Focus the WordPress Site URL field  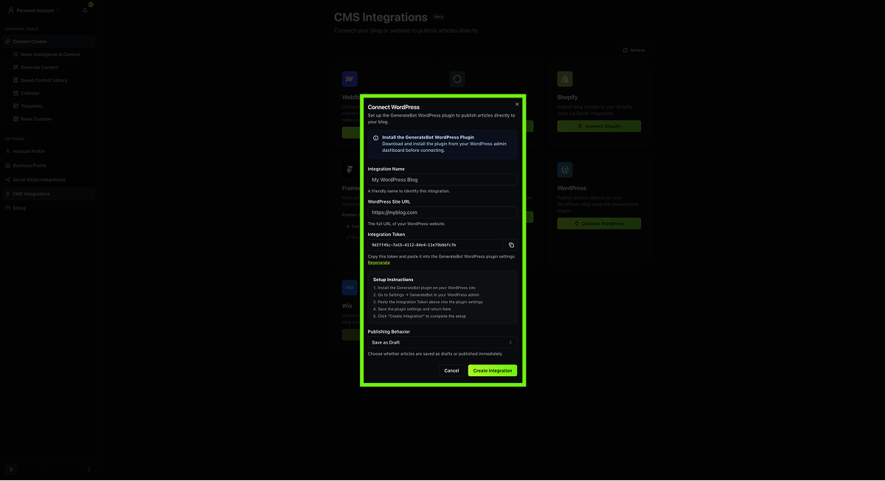tap(442, 212)
